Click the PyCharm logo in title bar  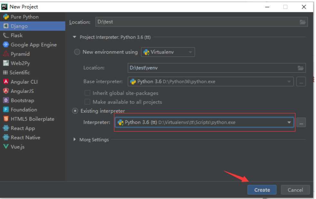pyautogui.click(x=4, y=7)
